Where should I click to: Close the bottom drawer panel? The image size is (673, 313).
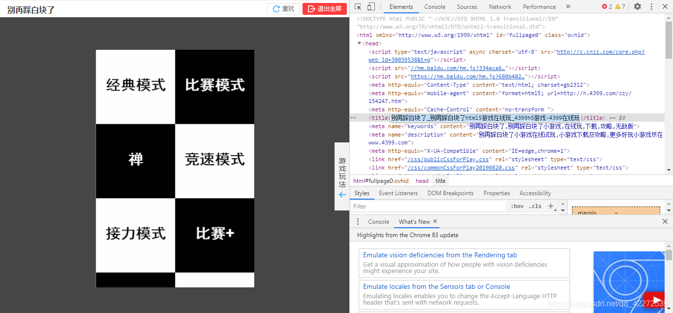[x=665, y=222]
